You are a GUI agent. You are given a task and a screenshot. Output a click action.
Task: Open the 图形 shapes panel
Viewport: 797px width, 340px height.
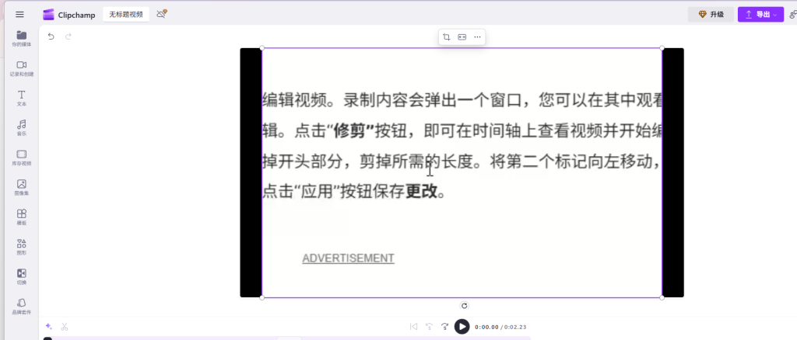(21, 247)
